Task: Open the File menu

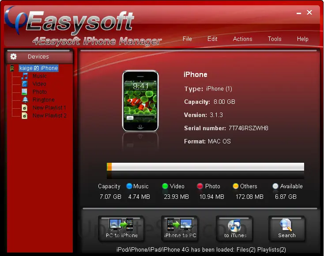Action: tap(187, 39)
